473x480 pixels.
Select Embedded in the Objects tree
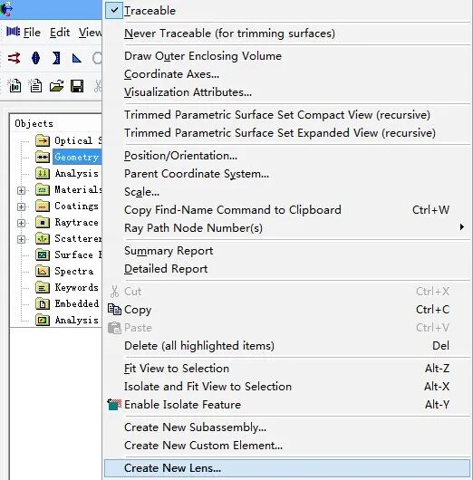[77, 303]
